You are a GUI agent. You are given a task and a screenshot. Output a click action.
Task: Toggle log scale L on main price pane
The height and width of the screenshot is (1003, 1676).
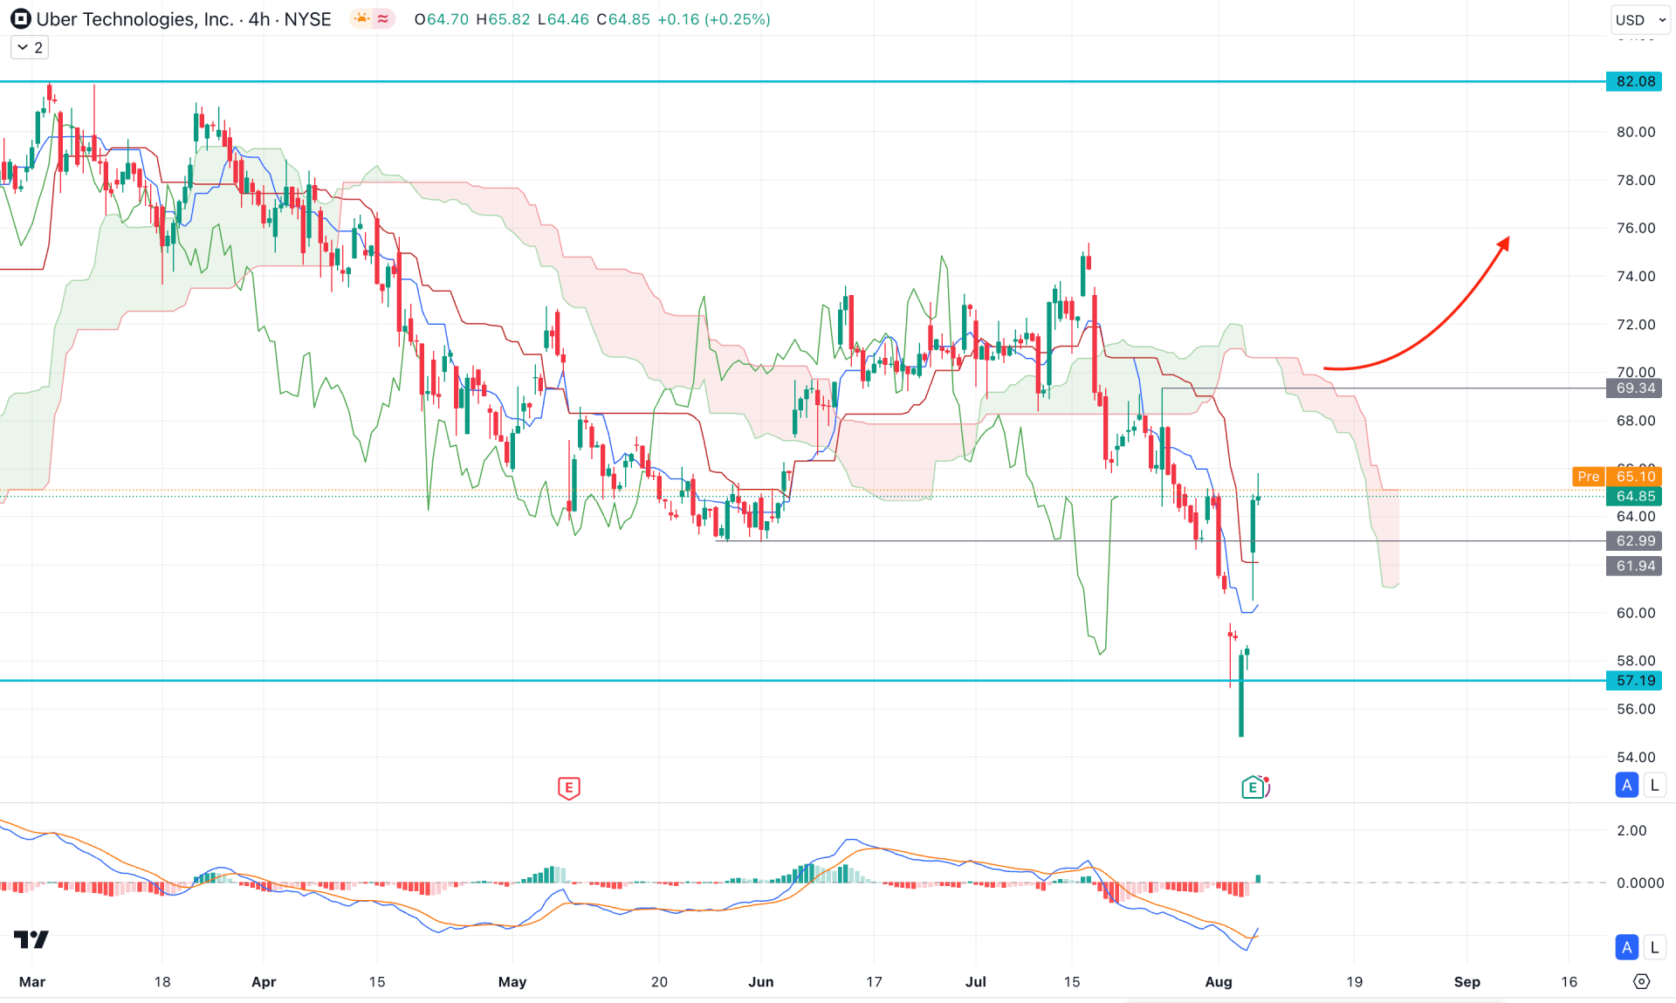tap(1654, 786)
